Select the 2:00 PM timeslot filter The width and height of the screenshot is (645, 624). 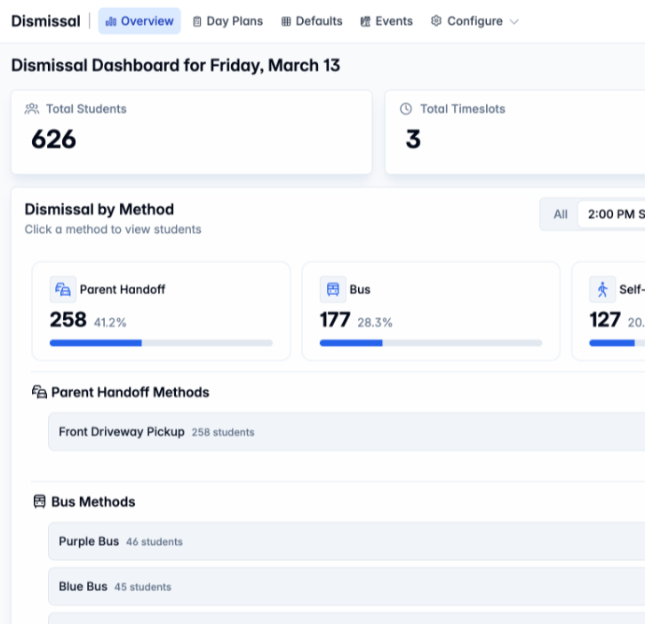click(x=612, y=214)
